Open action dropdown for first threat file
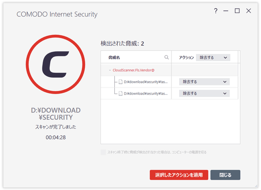 (x=204, y=82)
